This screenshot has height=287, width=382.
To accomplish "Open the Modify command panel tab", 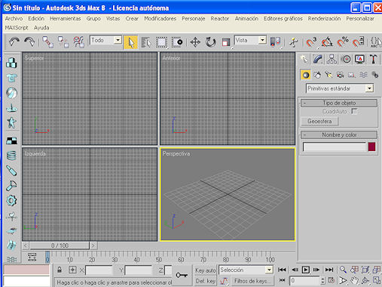I will click(x=318, y=60).
